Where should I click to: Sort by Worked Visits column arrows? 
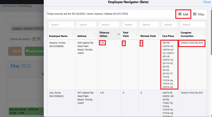click(158, 34)
